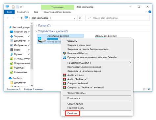Image resolution: width=156 pixels, height=120 pixels.
Task: Click the Properties quick-access toolbar icon
Action: [13, 7]
